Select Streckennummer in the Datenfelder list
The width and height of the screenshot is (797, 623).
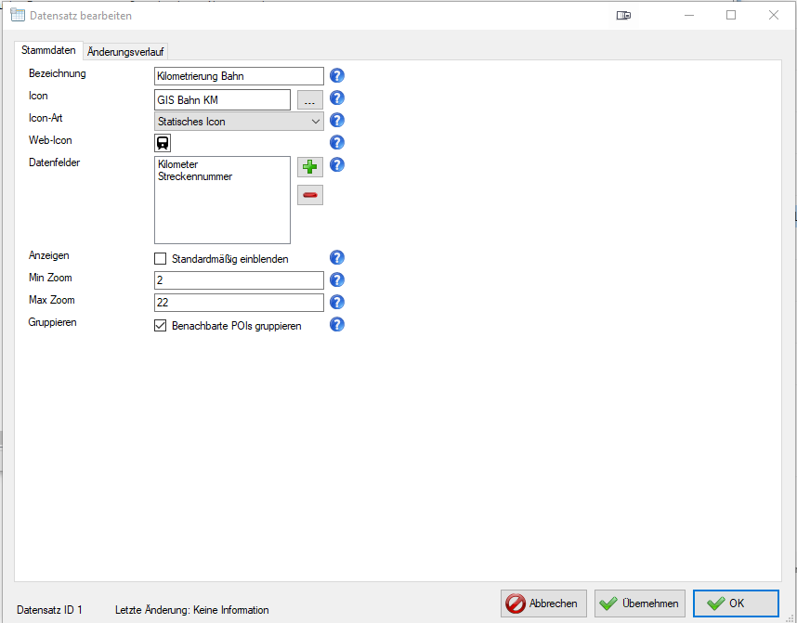tap(194, 175)
